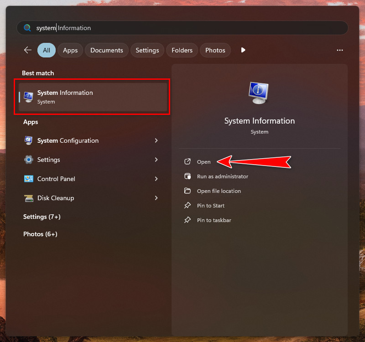Click the Settings gear icon
The image size is (365, 342).
coord(29,160)
